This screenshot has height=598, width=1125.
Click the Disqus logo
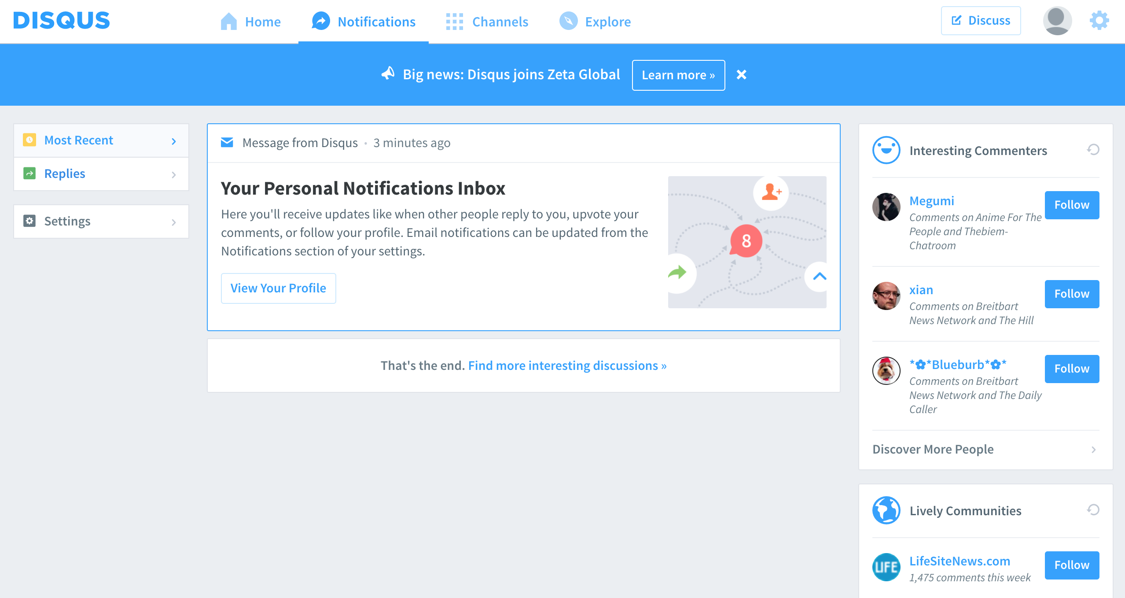[62, 21]
